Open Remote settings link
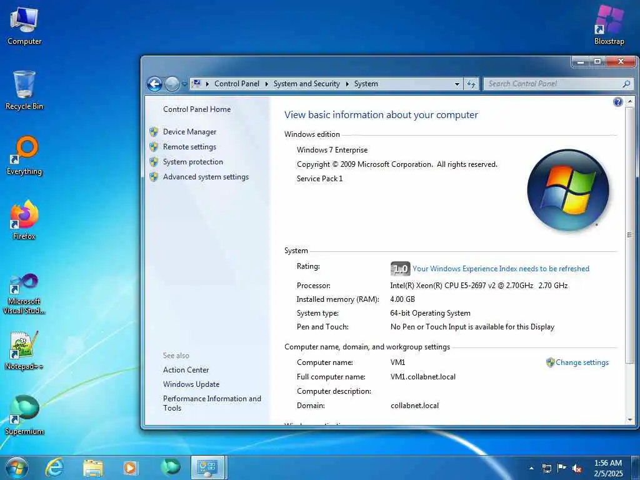 (189, 147)
